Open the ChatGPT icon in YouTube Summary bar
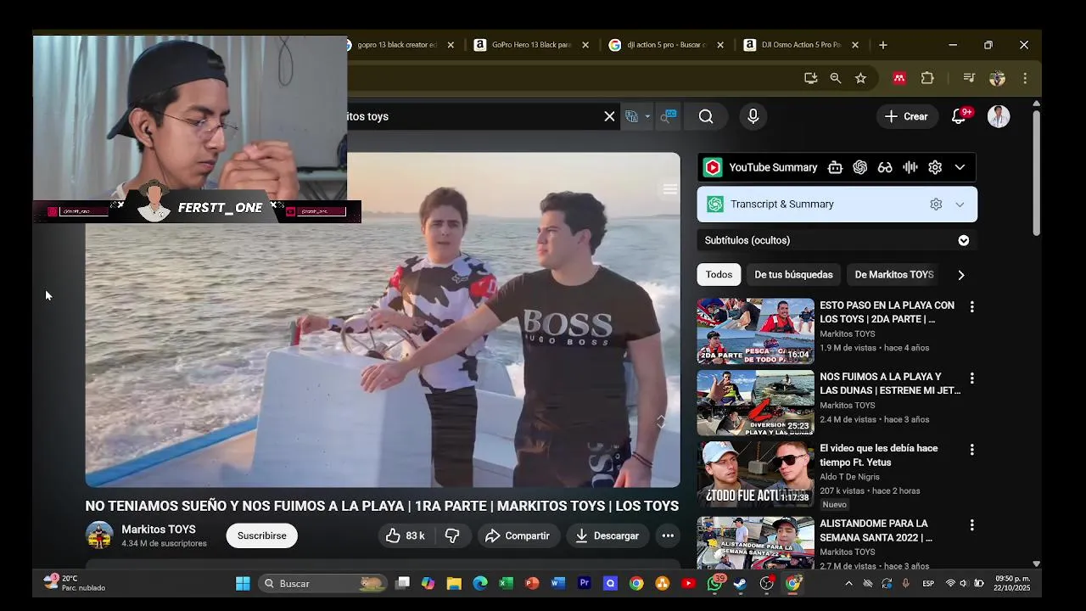The image size is (1086, 611). click(860, 167)
